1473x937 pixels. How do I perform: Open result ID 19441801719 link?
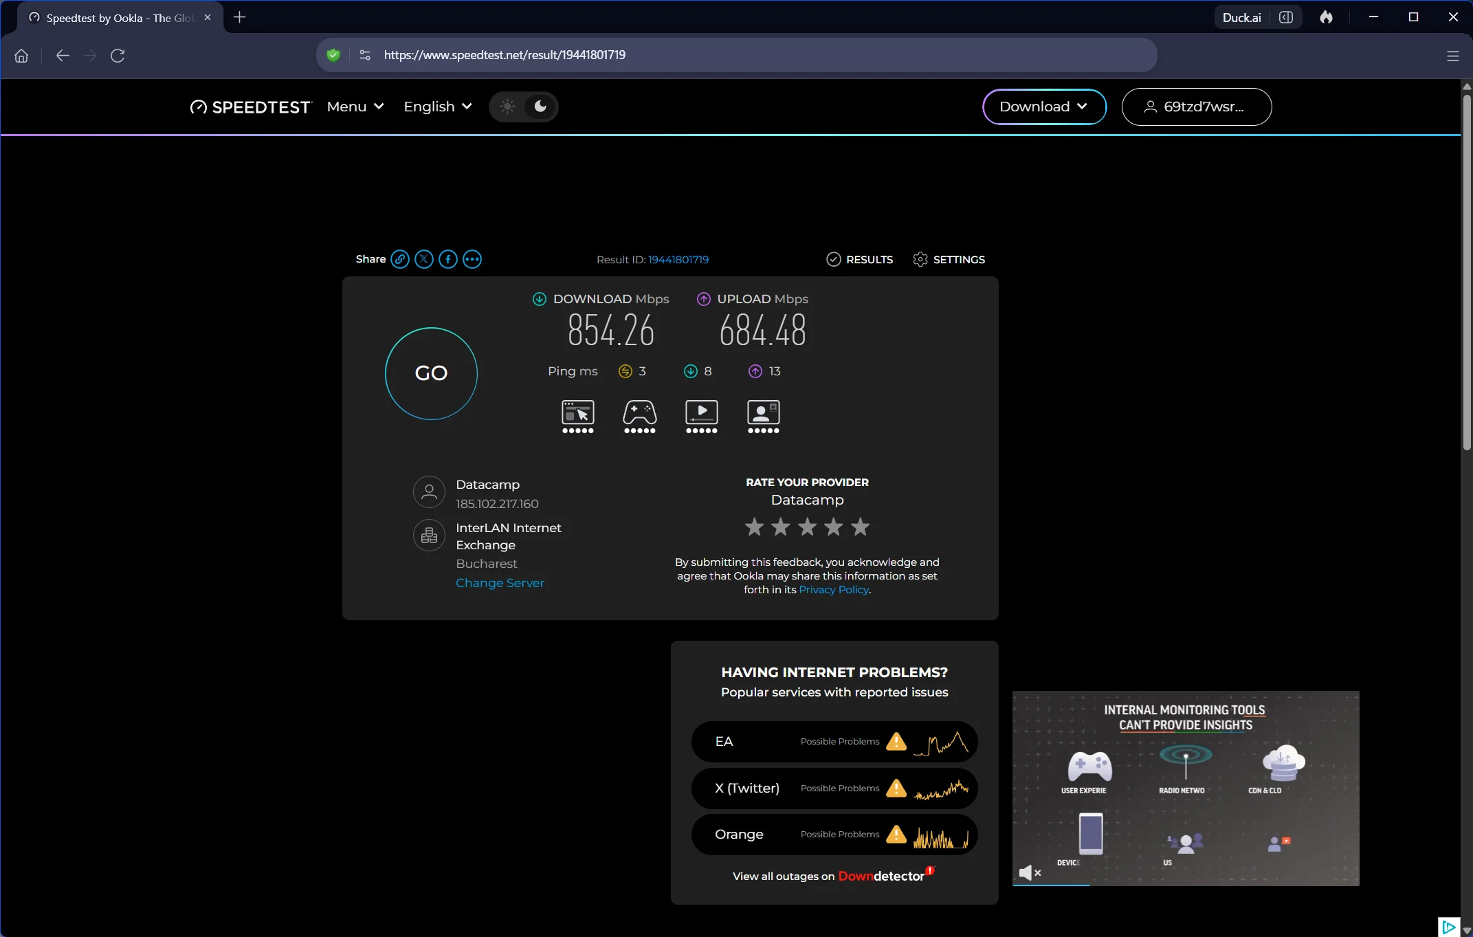[x=678, y=259]
